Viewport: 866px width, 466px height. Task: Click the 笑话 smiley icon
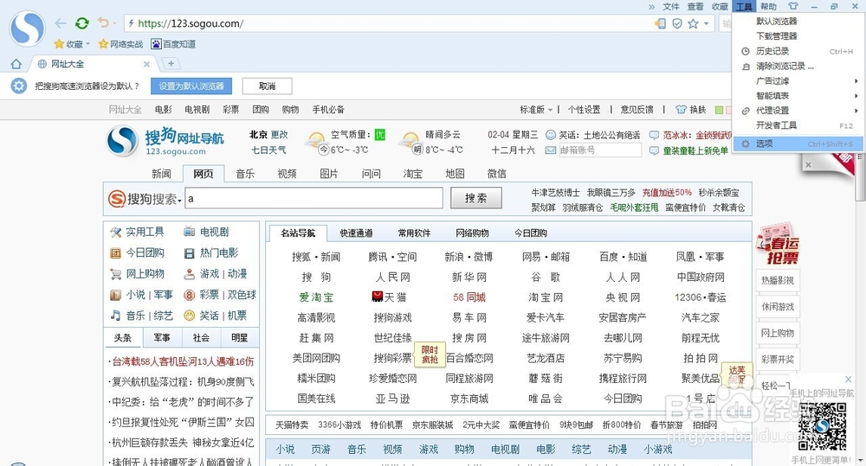tap(190, 316)
